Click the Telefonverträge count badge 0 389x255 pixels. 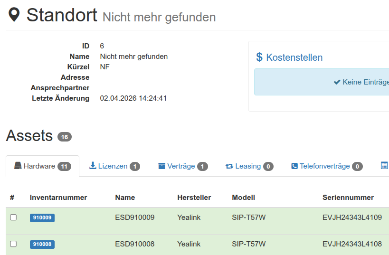(x=357, y=167)
